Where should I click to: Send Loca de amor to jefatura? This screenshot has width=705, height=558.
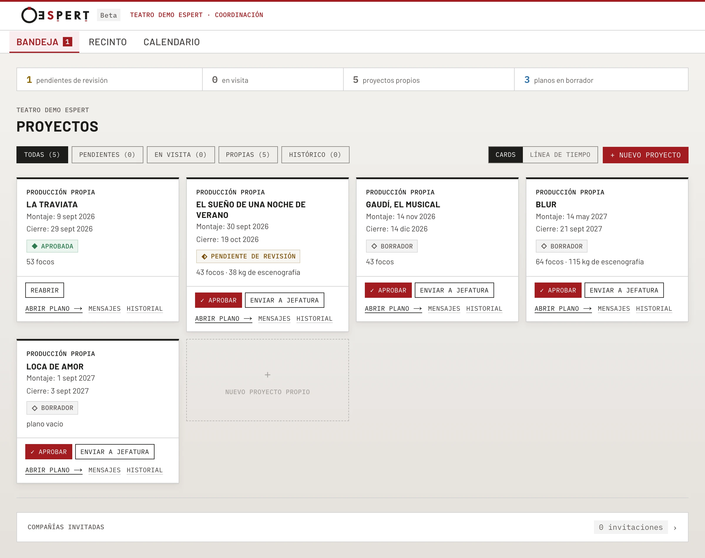point(115,452)
